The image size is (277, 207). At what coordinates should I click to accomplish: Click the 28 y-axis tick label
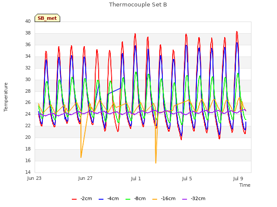(x=28, y=91)
